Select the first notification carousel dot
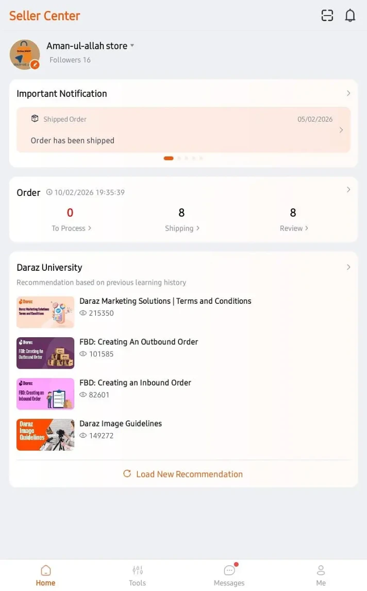This screenshot has width=367, height=591. point(169,158)
